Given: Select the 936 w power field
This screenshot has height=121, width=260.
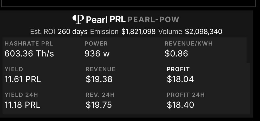Looking at the screenshot, I should pyautogui.click(x=97, y=54).
